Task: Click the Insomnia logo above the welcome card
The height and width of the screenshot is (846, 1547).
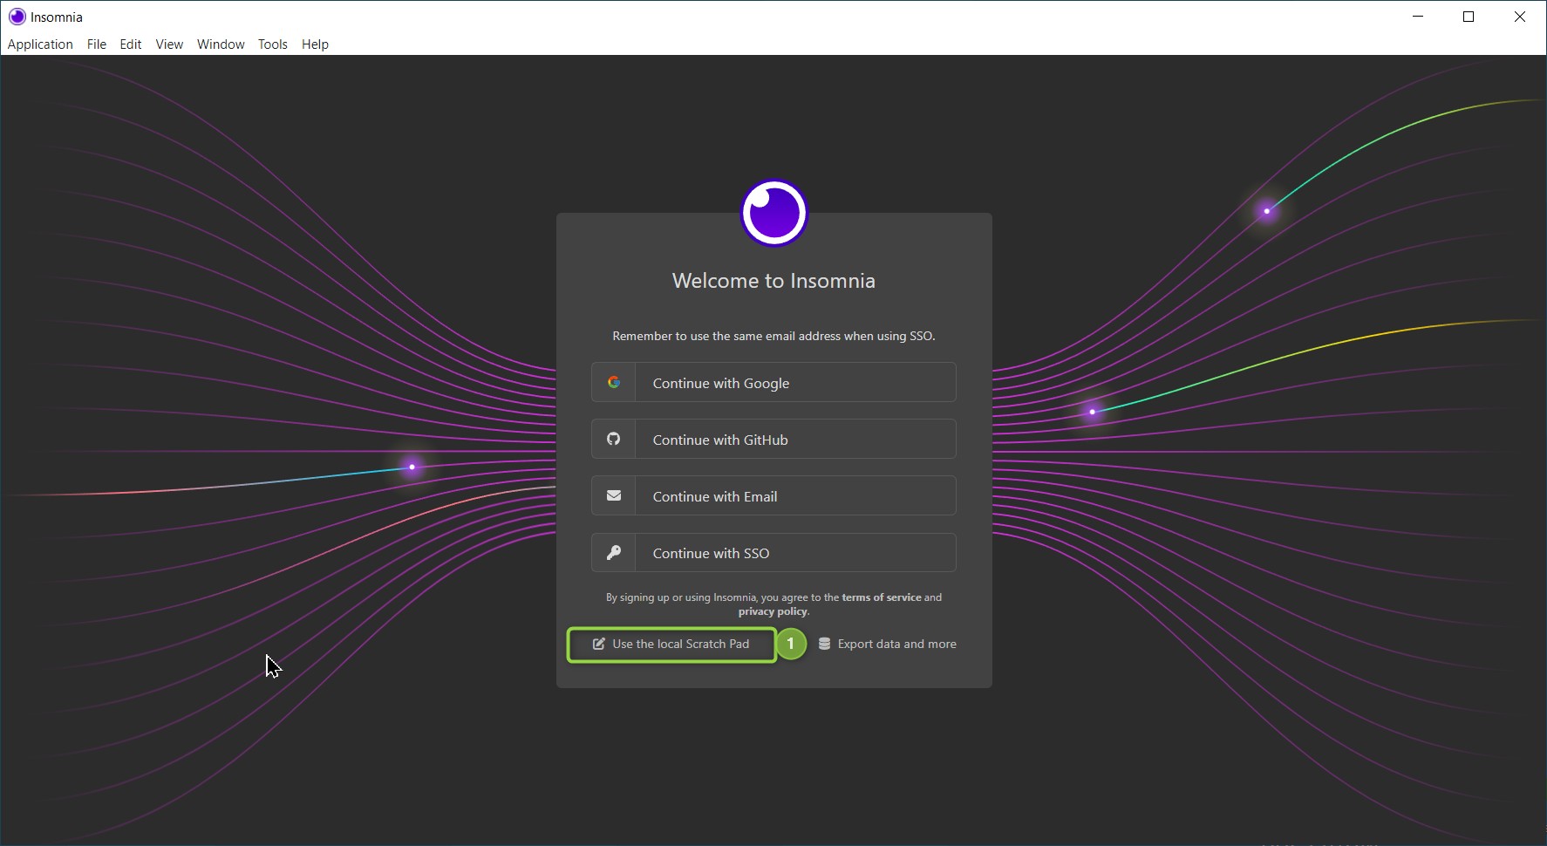Action: (774, 213)
